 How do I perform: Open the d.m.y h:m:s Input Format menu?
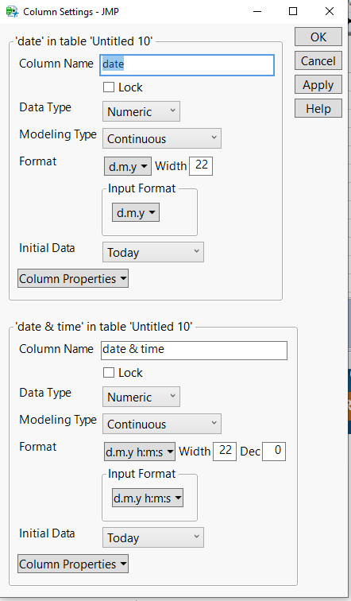coord(148,498)
